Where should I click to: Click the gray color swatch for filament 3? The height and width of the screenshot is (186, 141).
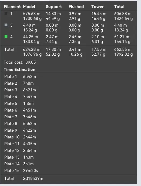6,25
